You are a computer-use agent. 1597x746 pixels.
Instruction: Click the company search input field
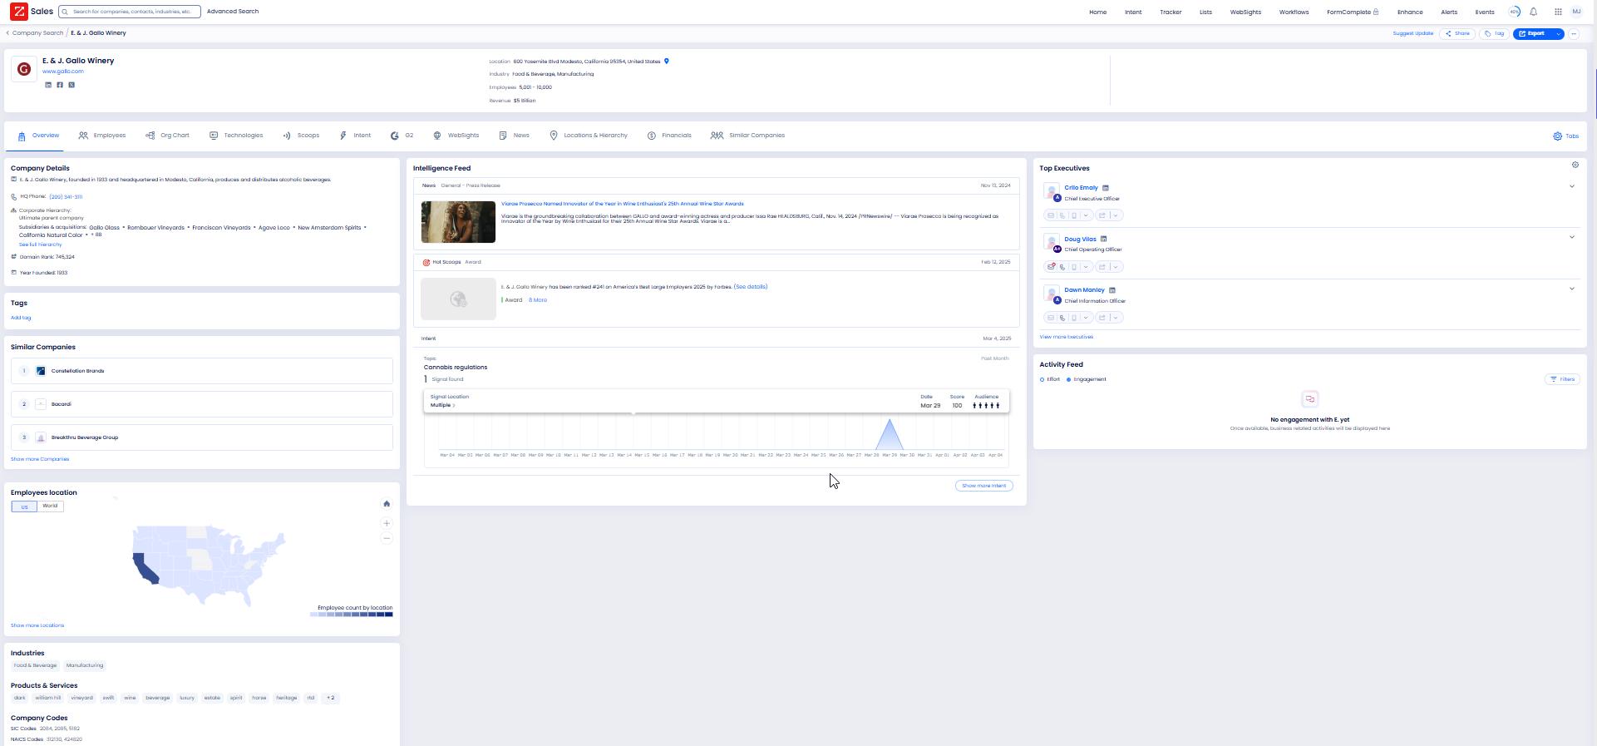130,12
